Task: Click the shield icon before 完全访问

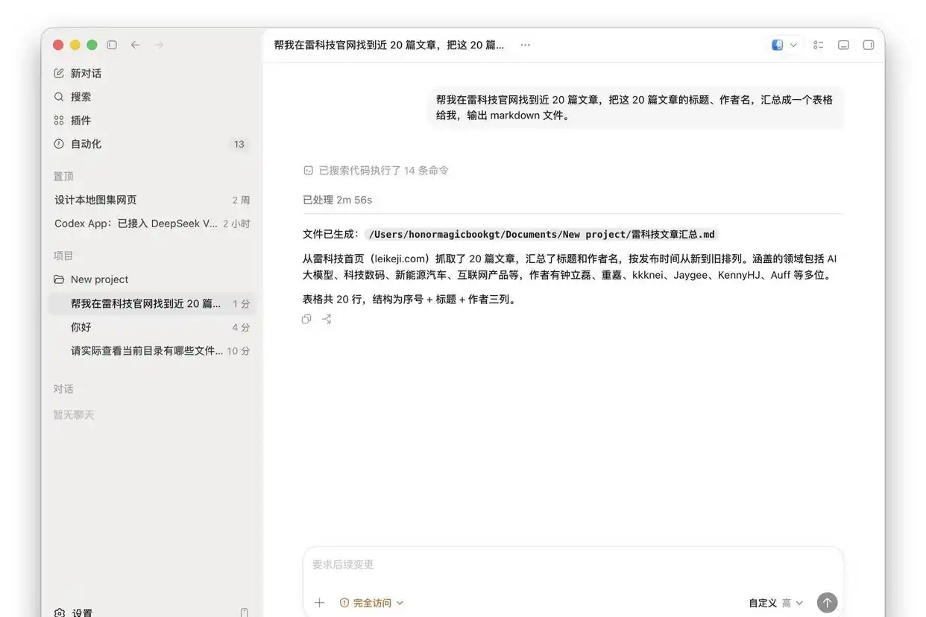Action: 344,603
